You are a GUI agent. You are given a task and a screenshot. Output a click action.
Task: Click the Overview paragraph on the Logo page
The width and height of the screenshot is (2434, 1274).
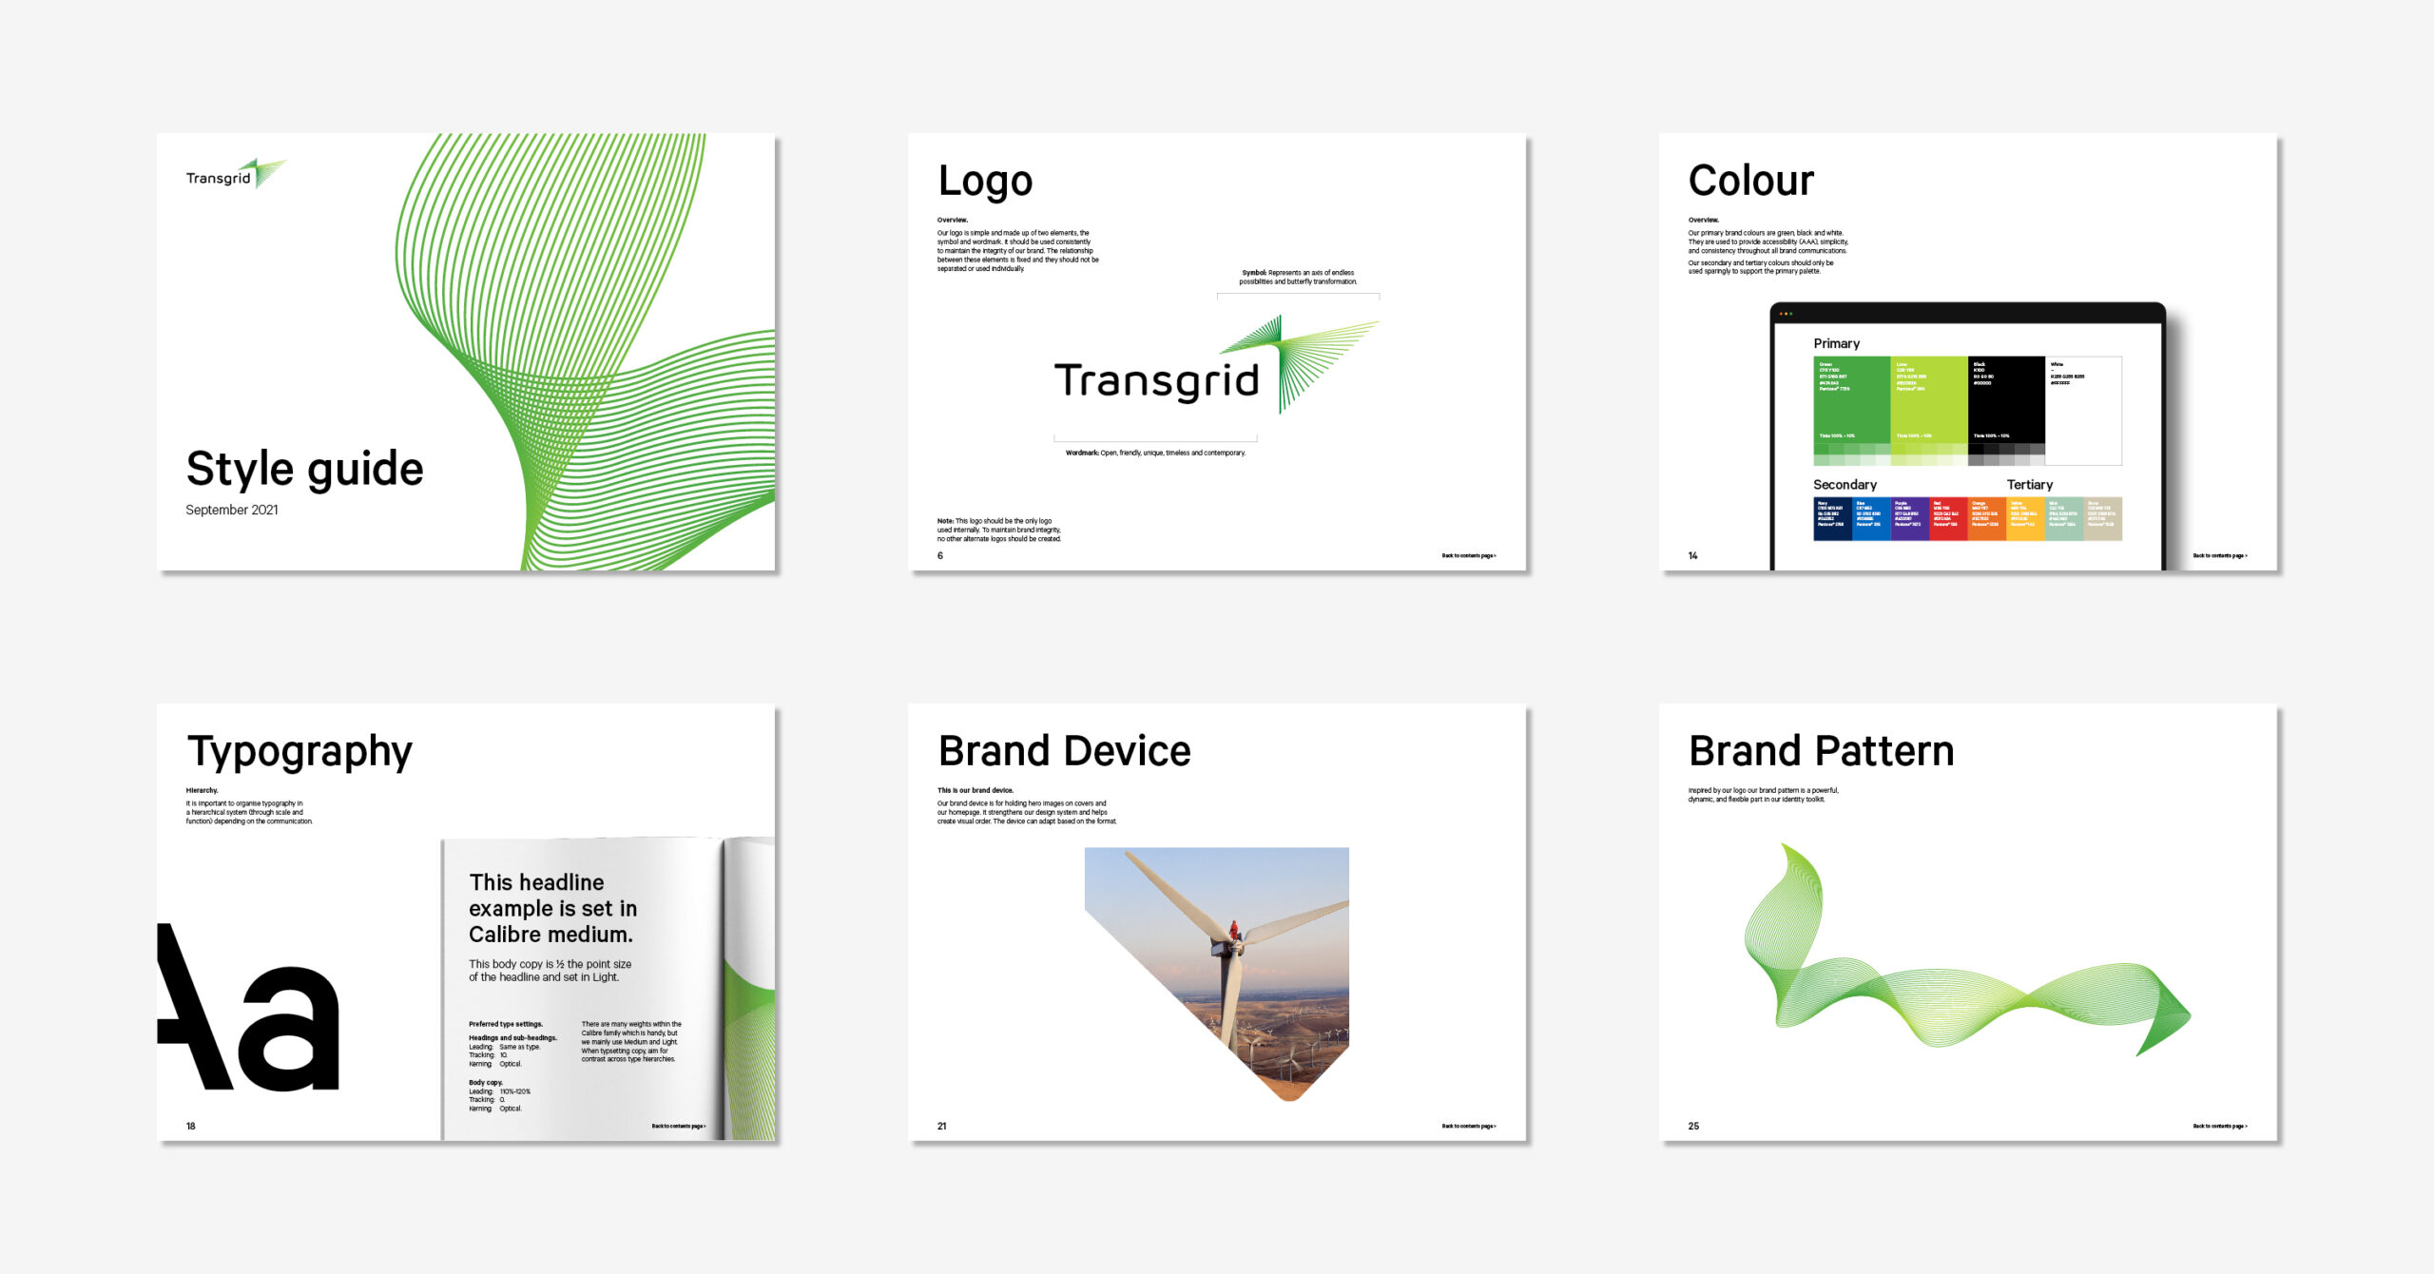(x=1017, y=250)
